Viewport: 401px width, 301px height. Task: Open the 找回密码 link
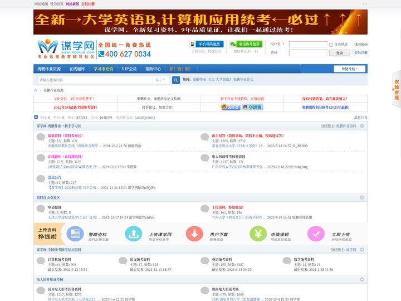tap(360, 44)
